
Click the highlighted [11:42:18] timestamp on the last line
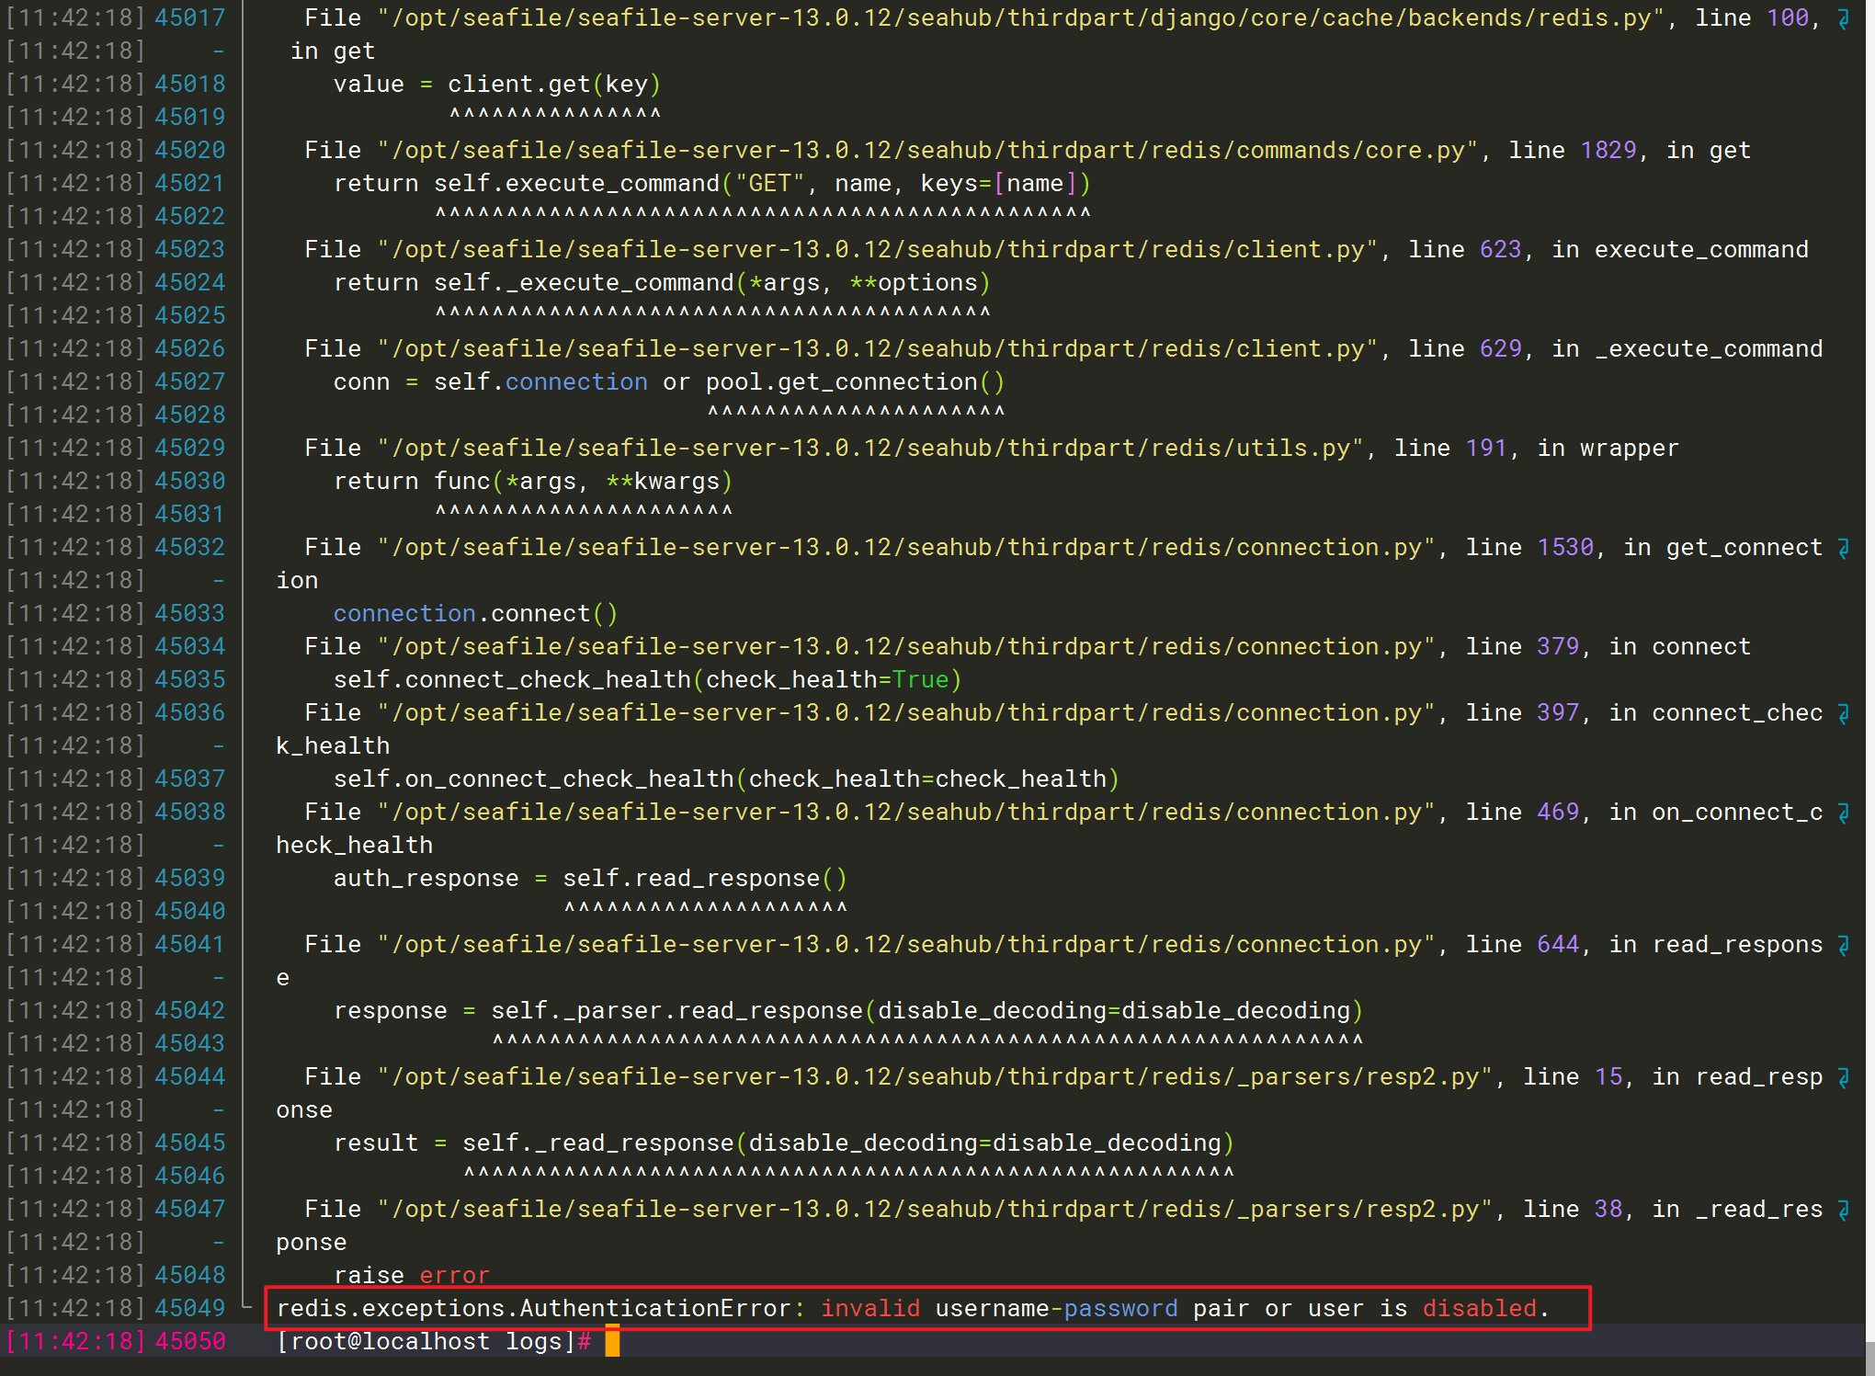click(75, 1341)
